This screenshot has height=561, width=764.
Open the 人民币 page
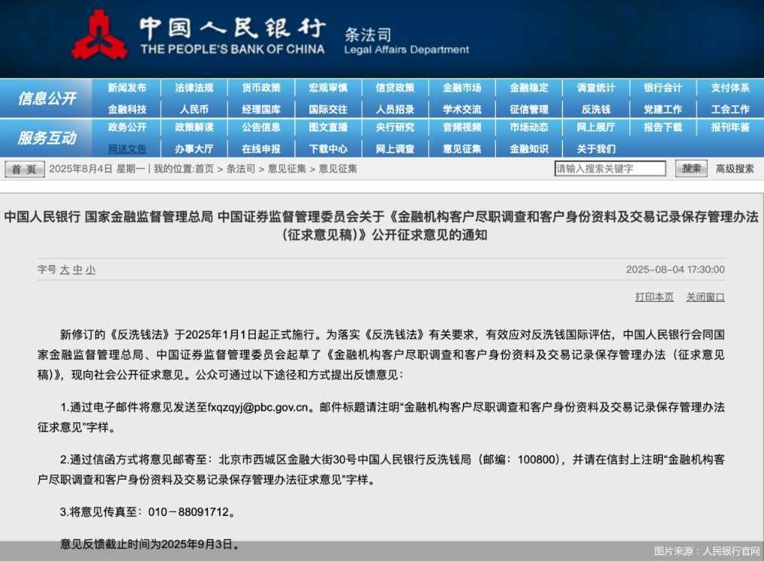tap(194, 109)
